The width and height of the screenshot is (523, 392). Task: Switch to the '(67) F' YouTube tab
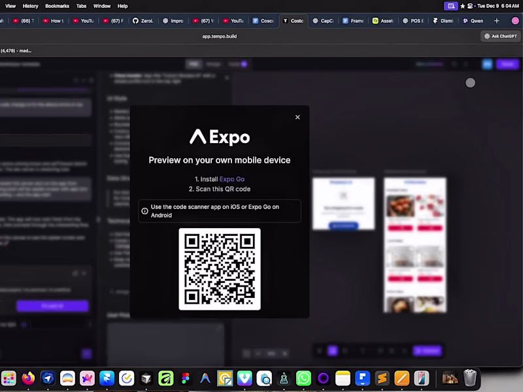(x=113, y=21)
